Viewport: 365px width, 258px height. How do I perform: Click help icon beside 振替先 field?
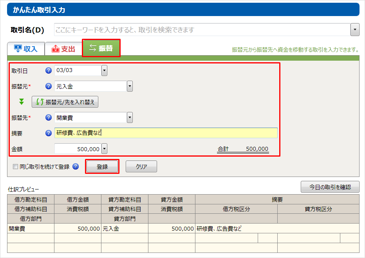(49, 117)
